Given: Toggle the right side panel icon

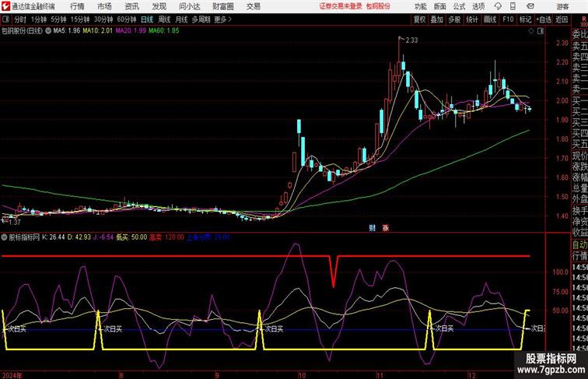Looking at the screenshot, I should [541, 31].
